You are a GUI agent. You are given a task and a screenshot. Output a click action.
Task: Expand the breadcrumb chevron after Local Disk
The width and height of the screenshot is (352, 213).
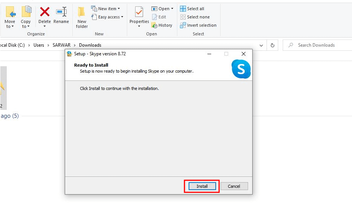[29, 45]
